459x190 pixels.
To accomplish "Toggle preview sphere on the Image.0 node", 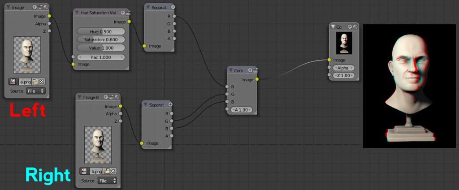I will coord(117,97).
